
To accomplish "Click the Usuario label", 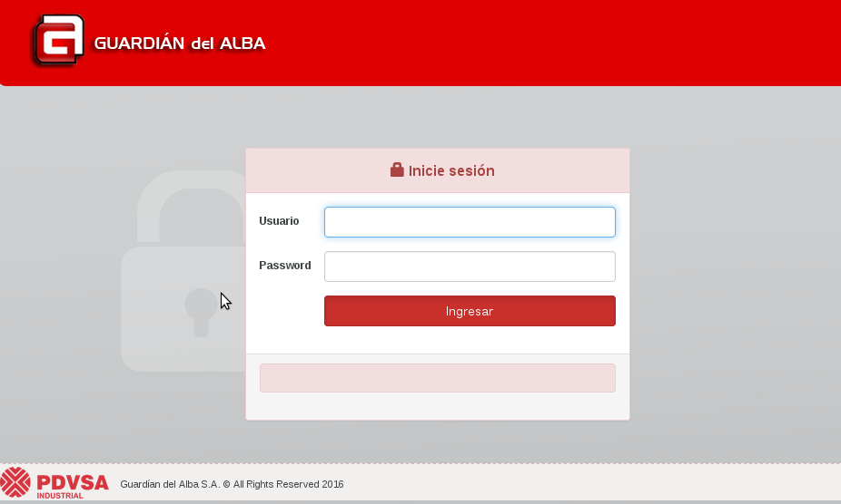I will pyautogui.click(x=279, y=220).
